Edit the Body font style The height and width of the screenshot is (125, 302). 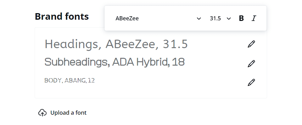point(251,82)
